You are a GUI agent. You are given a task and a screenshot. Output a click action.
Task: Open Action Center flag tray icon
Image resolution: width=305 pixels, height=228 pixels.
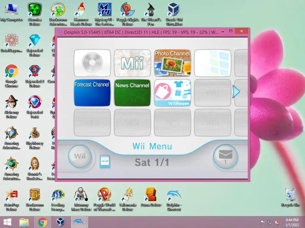(262, 222)
